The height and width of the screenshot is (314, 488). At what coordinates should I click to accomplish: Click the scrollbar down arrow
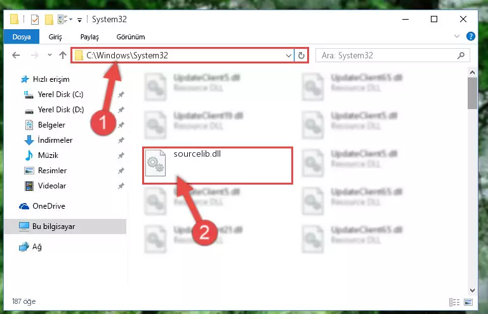pos(472,290)
